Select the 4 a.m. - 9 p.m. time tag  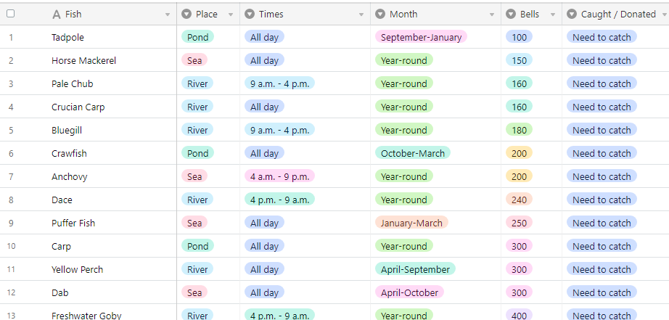click(x=279, y=176)
